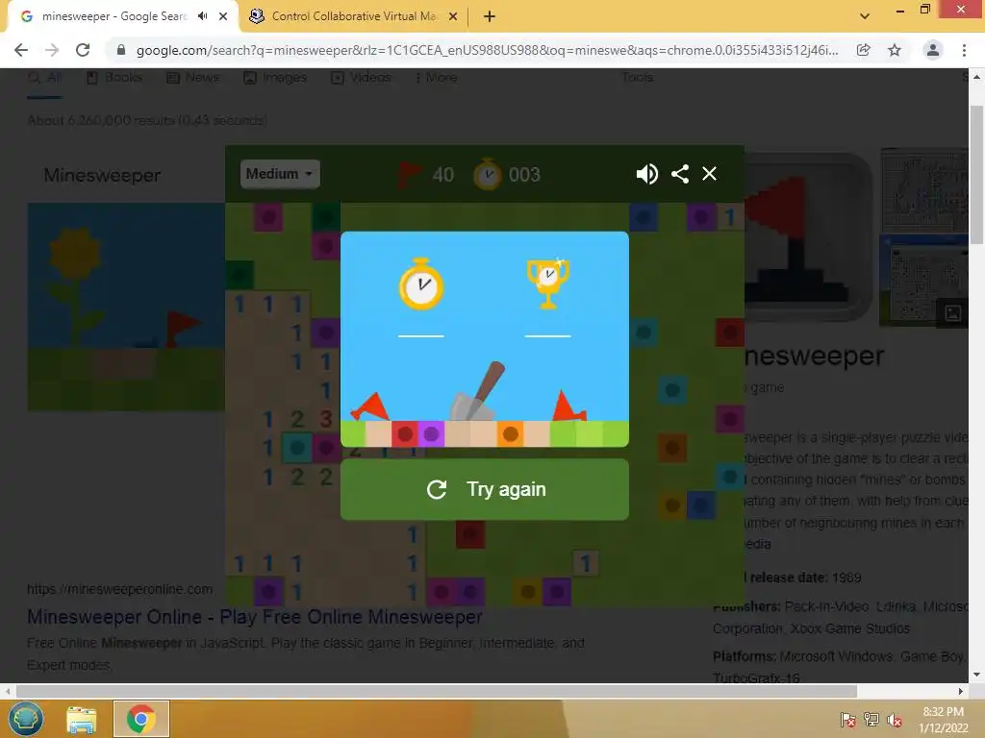Bookmark this page with the star

pos(895,50)
